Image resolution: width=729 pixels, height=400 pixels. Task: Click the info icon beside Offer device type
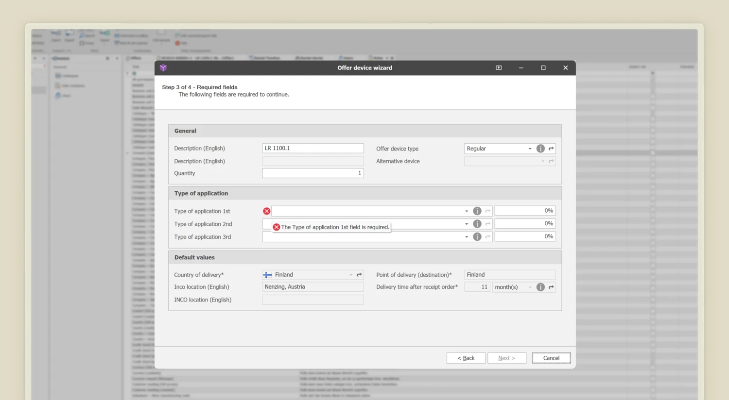tap(540, 149)
